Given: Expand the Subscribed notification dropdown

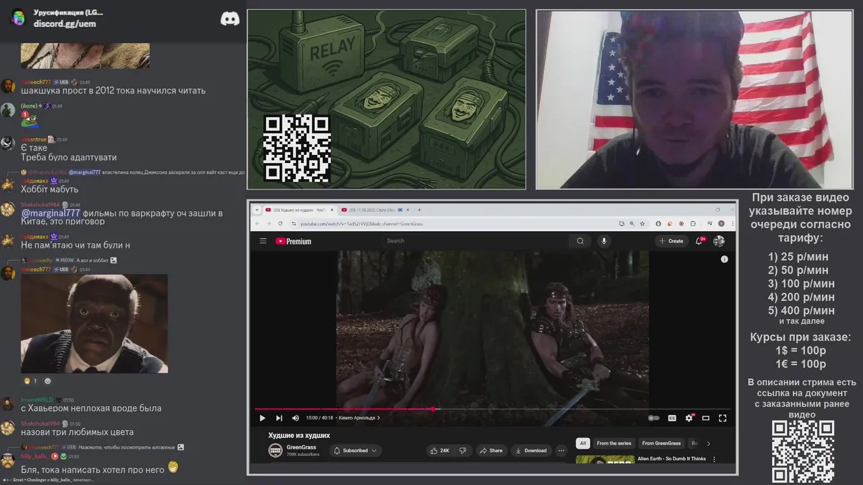Looking at the screenshot, I should pyautogui.click(x=356, y=451).
